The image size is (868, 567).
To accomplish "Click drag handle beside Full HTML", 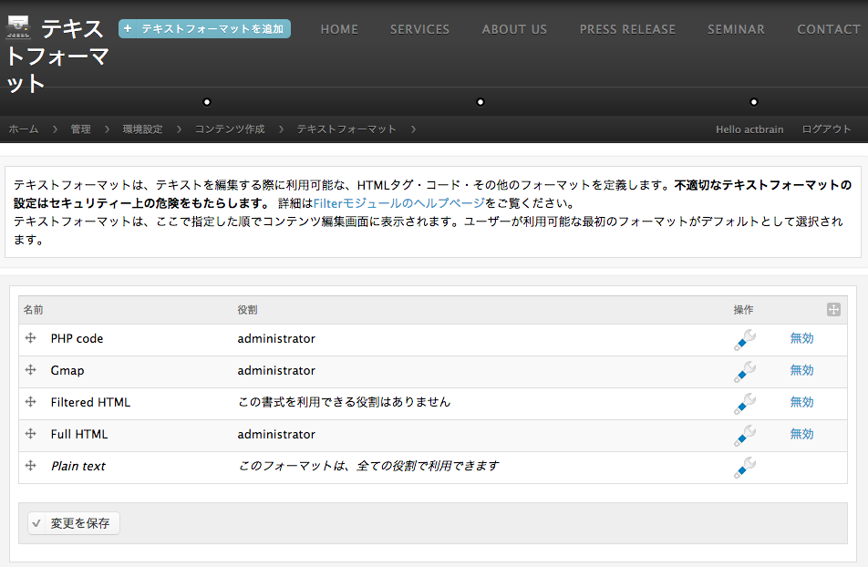I will tap(31, 434).
